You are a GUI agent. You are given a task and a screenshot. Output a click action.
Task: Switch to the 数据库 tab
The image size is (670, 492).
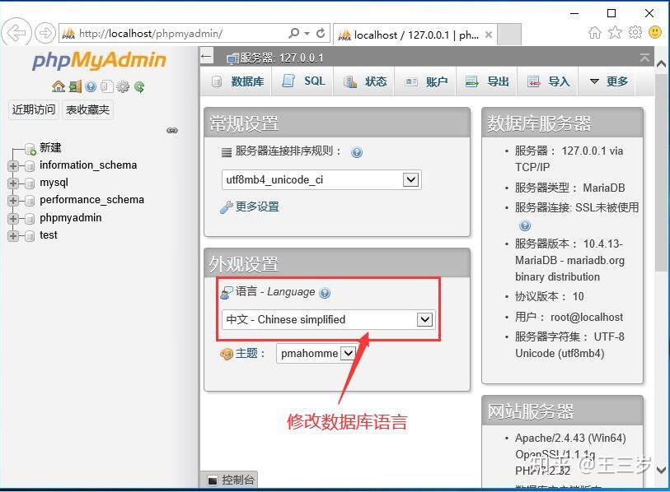pos(238,81)
